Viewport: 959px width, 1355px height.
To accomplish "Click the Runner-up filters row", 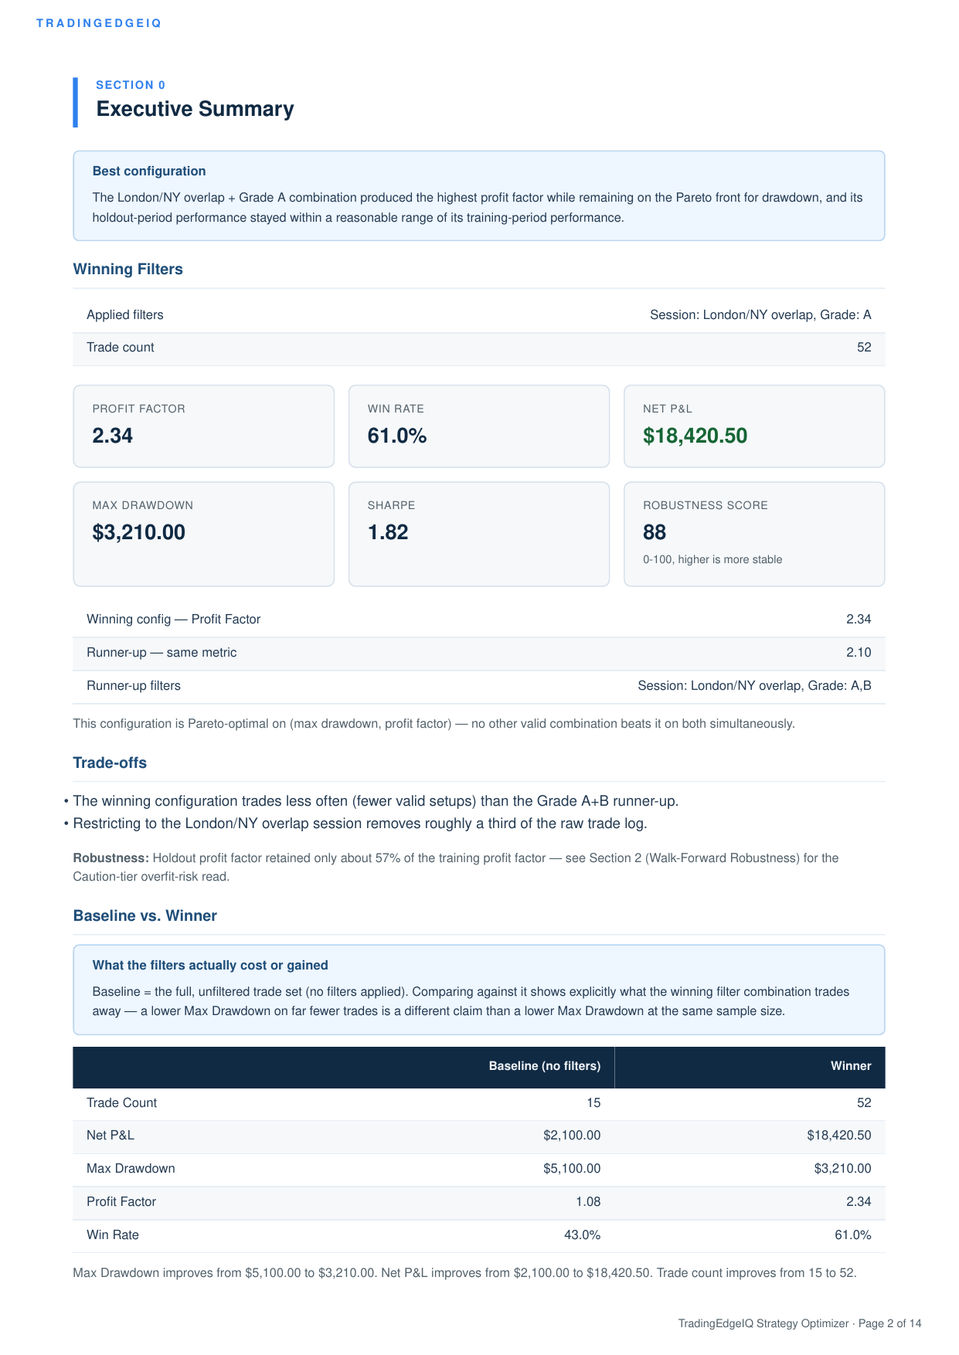I will coord(479,687).
